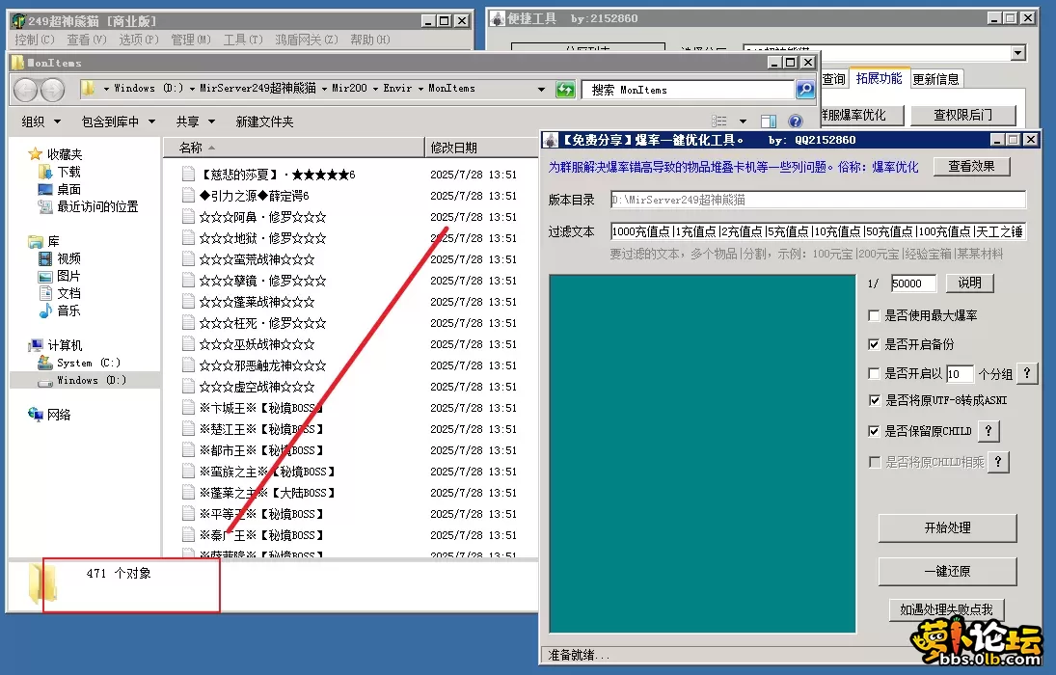
Task: Click the Explorer forward navigation arrow
Action: [x=52, y=89]
